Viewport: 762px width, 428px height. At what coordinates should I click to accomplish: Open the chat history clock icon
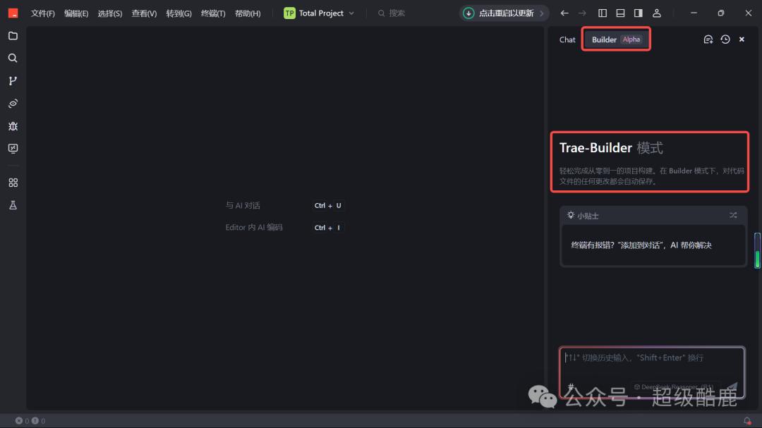[725, 39]
